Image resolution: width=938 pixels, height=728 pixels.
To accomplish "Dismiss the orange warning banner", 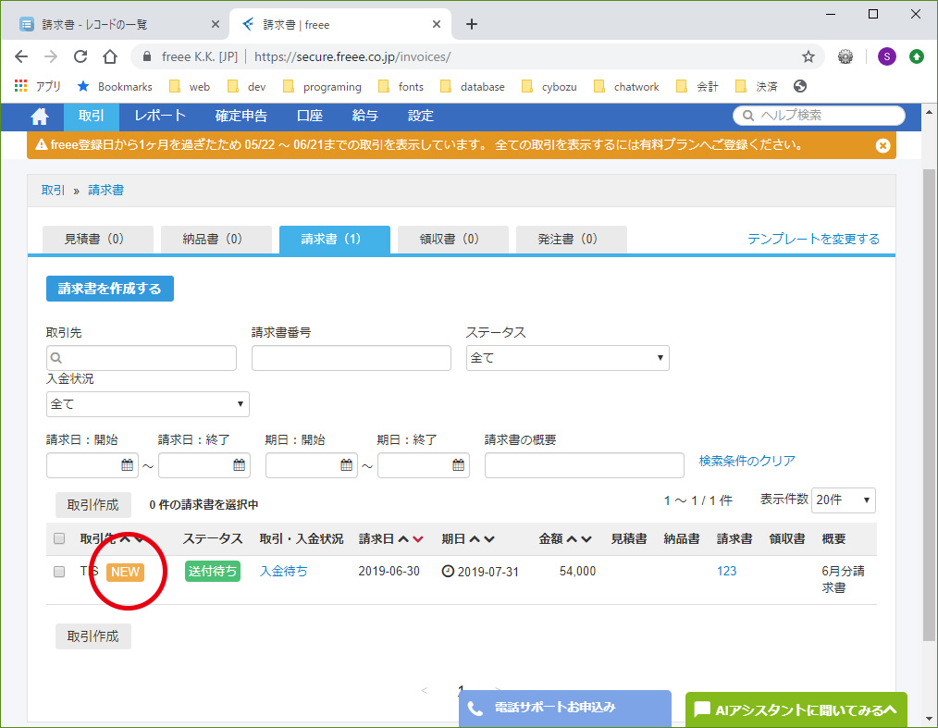I will (x=882, y=145).
